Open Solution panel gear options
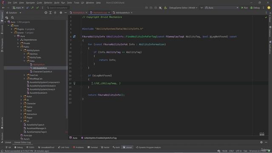Screen dimensions: 272x153 pos(61,13)
